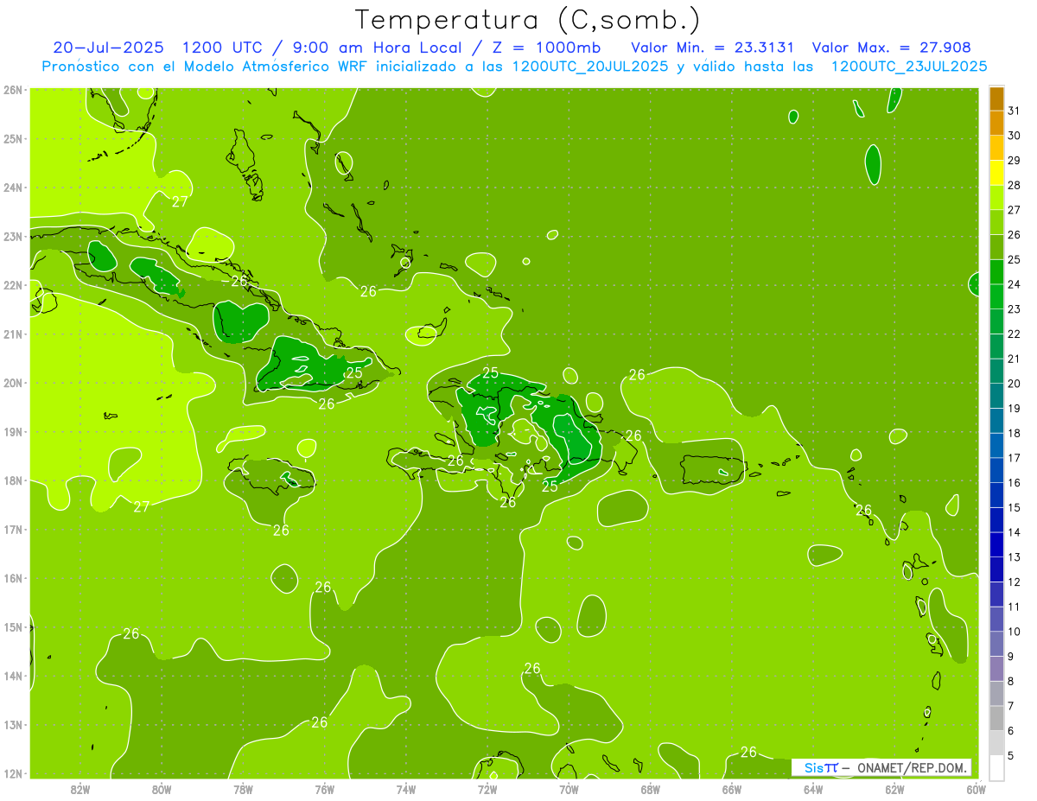This screenshot has height=801, width=1037.
Task: Click the 27 contour label southwest of Jamaica
Action: click(x=142, y=507)
